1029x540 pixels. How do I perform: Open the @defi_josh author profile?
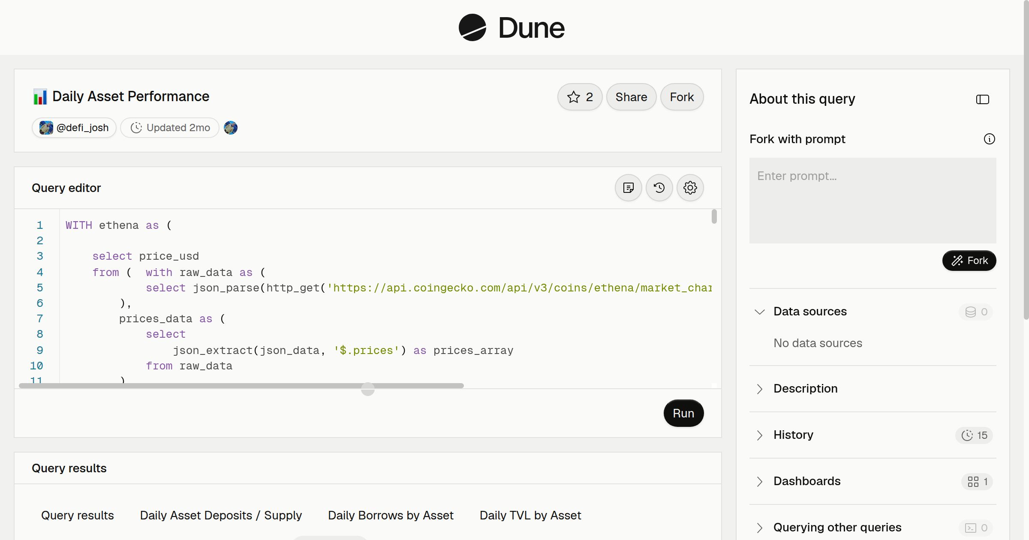tap(74, 128)
